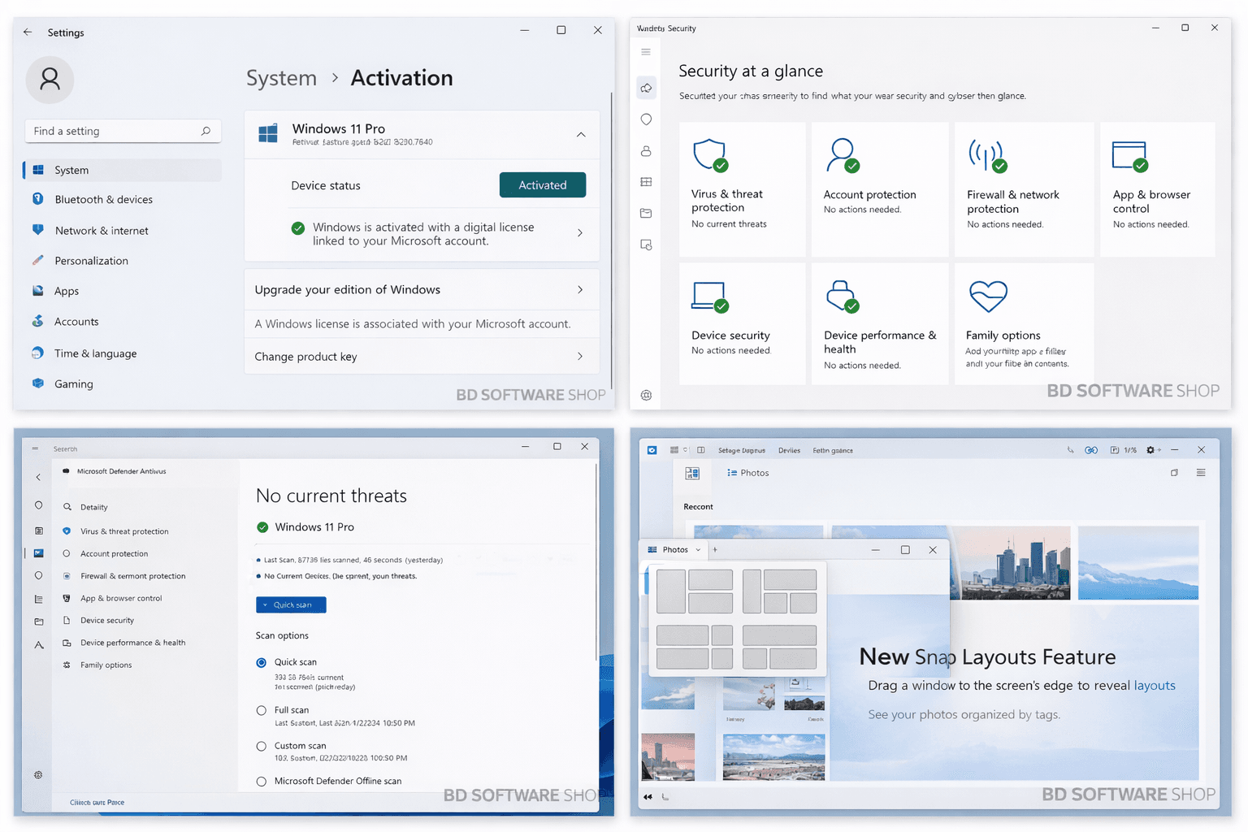Click the back chevron in Defender window
This screenshot has height=832, width=1248.
coord(38,477)
